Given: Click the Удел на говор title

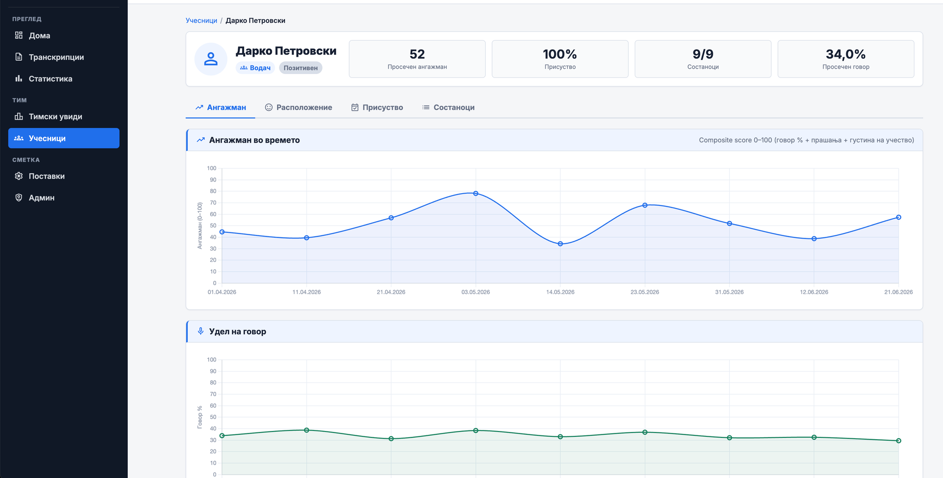Looking at the screenshot, I should pyautogui.click(x=238, y=331).
